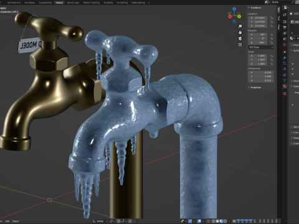Expand the Properties panel in sidebar
This screenshot has height=224, width=299.
click(x=255, y=87)
